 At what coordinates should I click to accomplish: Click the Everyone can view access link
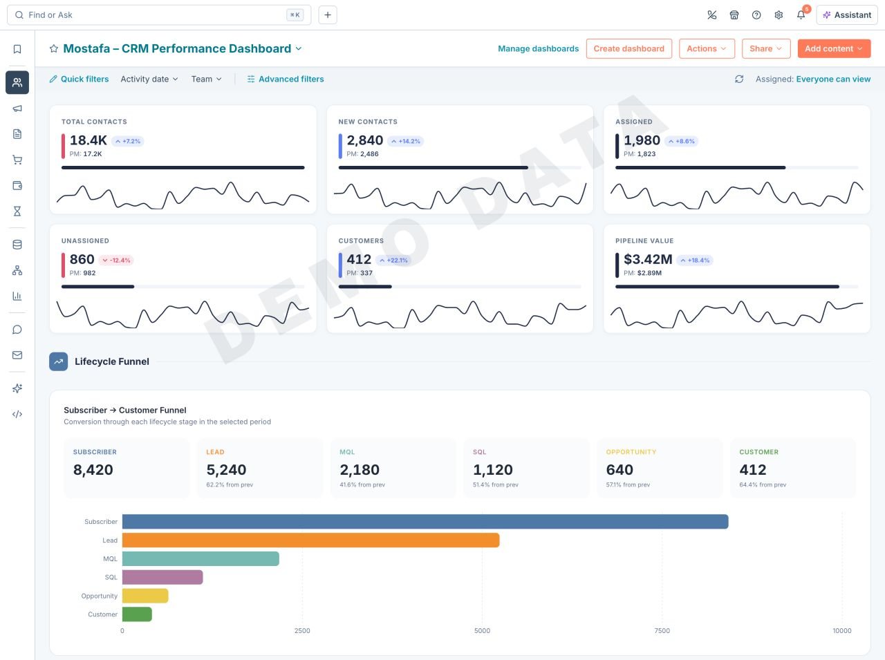(x=833, y=79)
